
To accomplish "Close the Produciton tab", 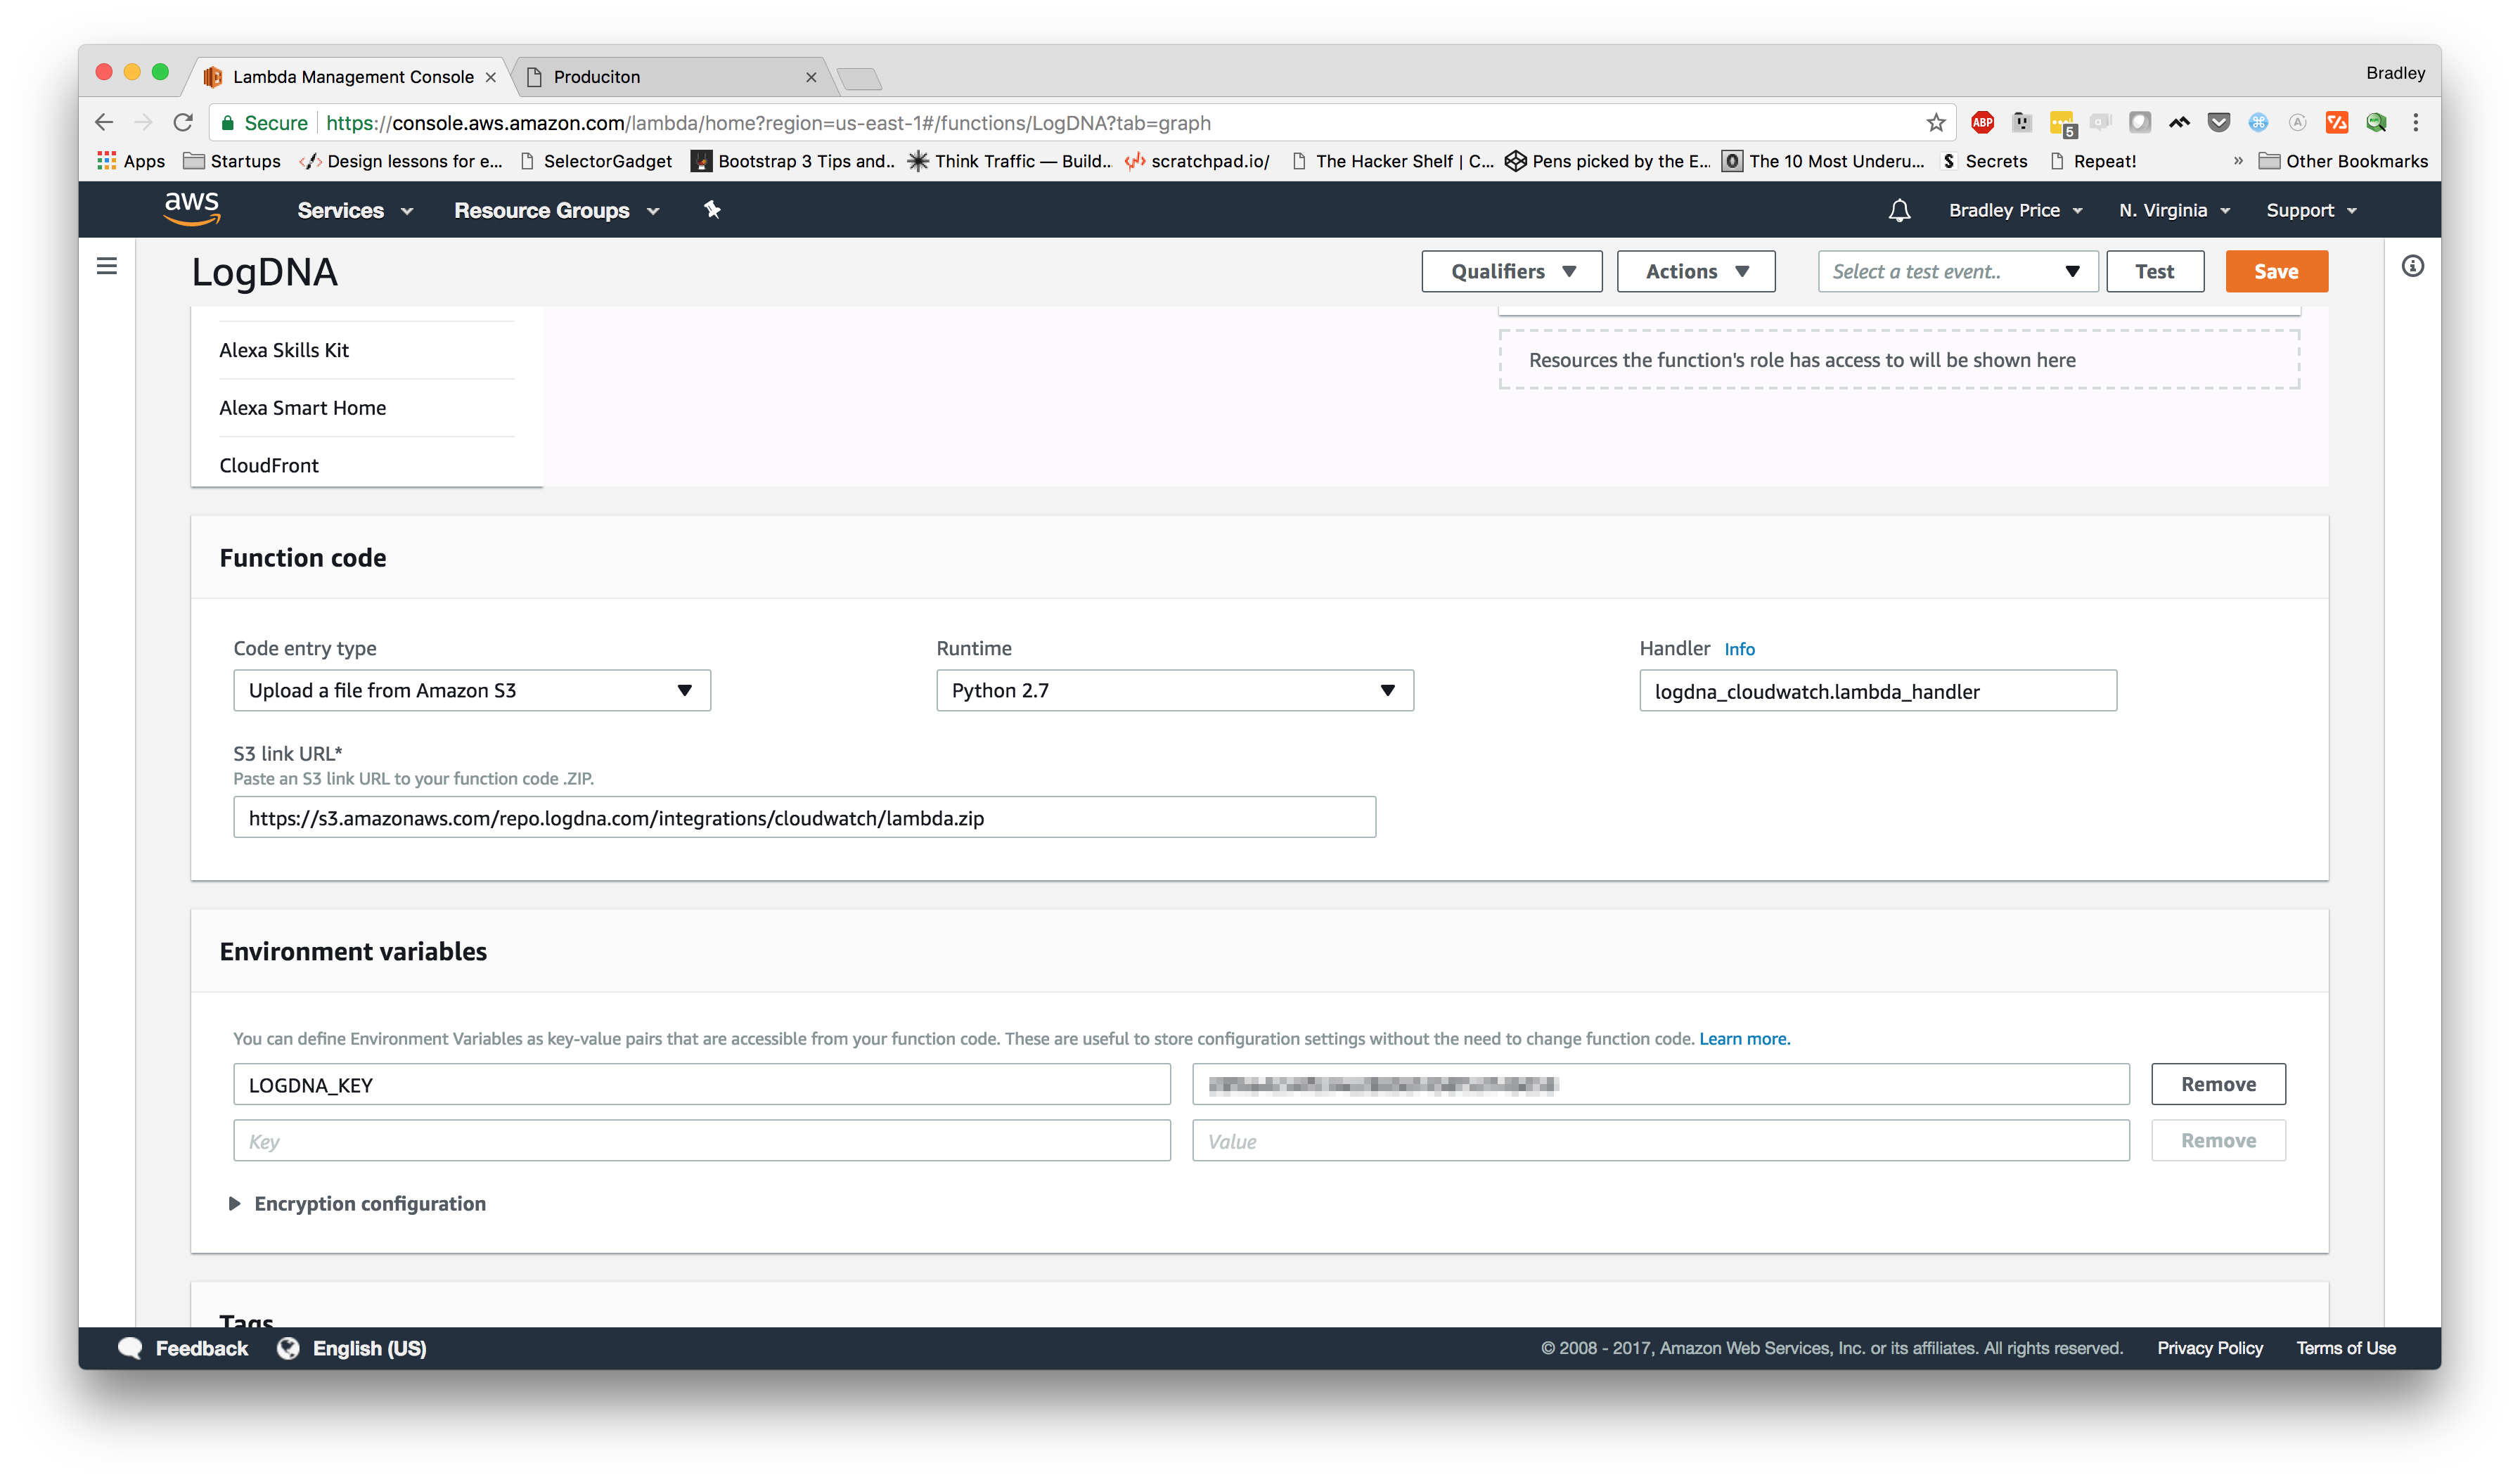I will [x=811, y=77].
